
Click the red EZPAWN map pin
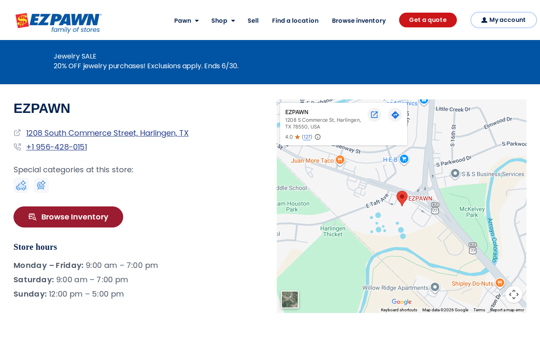[x=402, y=198]
